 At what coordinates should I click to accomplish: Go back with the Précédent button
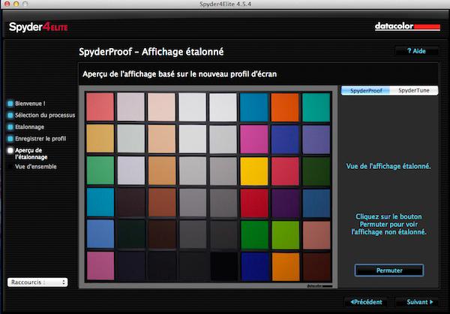click(x=367, y=302)
